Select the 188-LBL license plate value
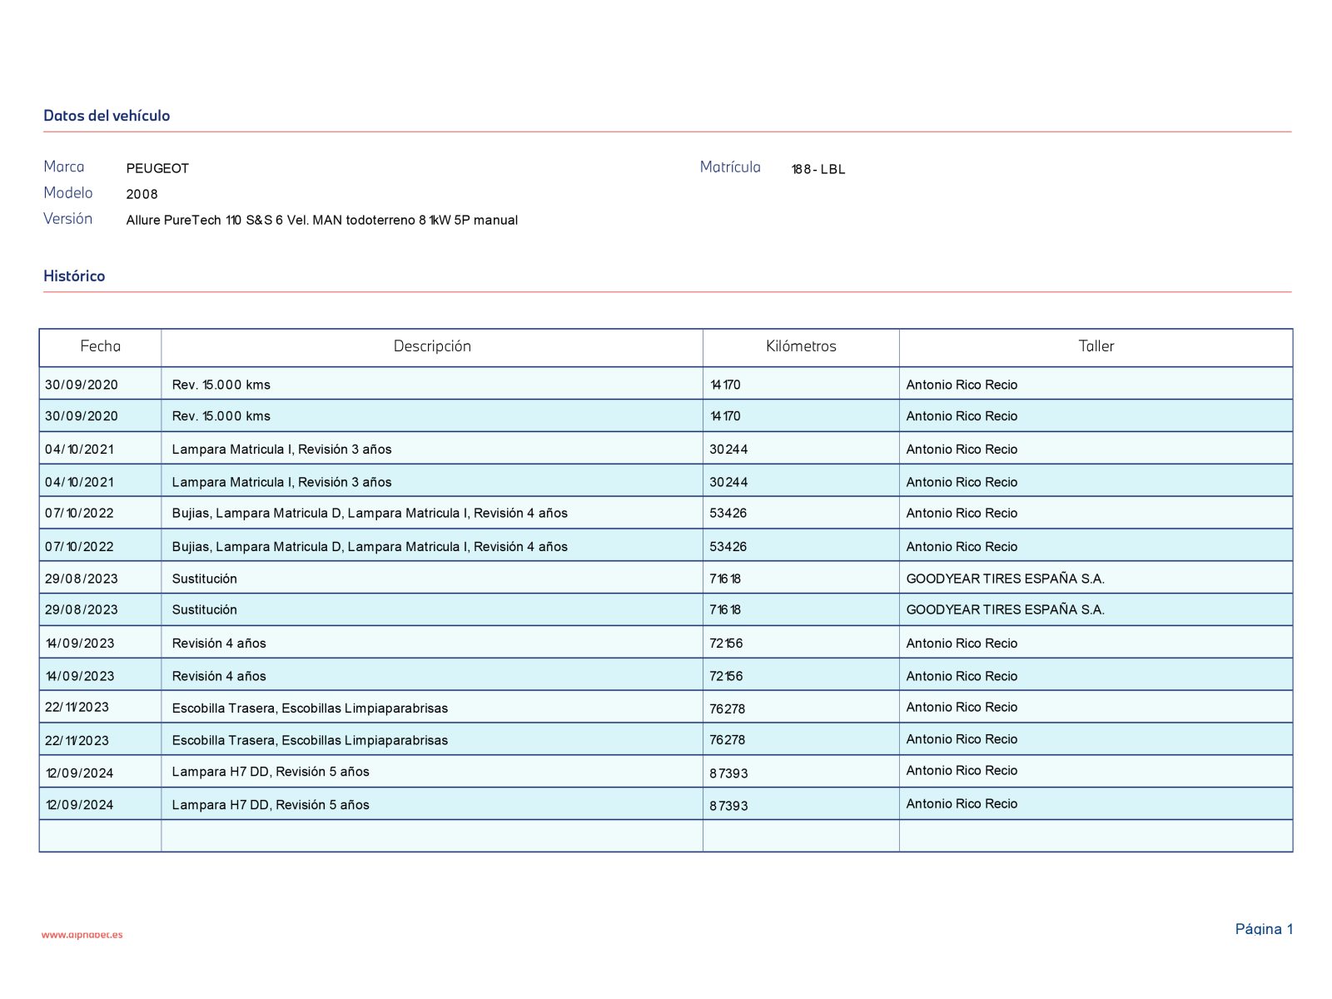The height and width of the screenshot is (999, 1332). (x=818, y=169)
